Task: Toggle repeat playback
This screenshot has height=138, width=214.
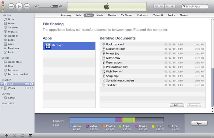Action: [23, 136]
